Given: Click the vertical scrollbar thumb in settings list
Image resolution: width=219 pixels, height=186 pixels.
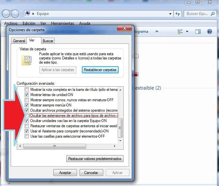Looking at the screenshot, I should tap(120, 128).
